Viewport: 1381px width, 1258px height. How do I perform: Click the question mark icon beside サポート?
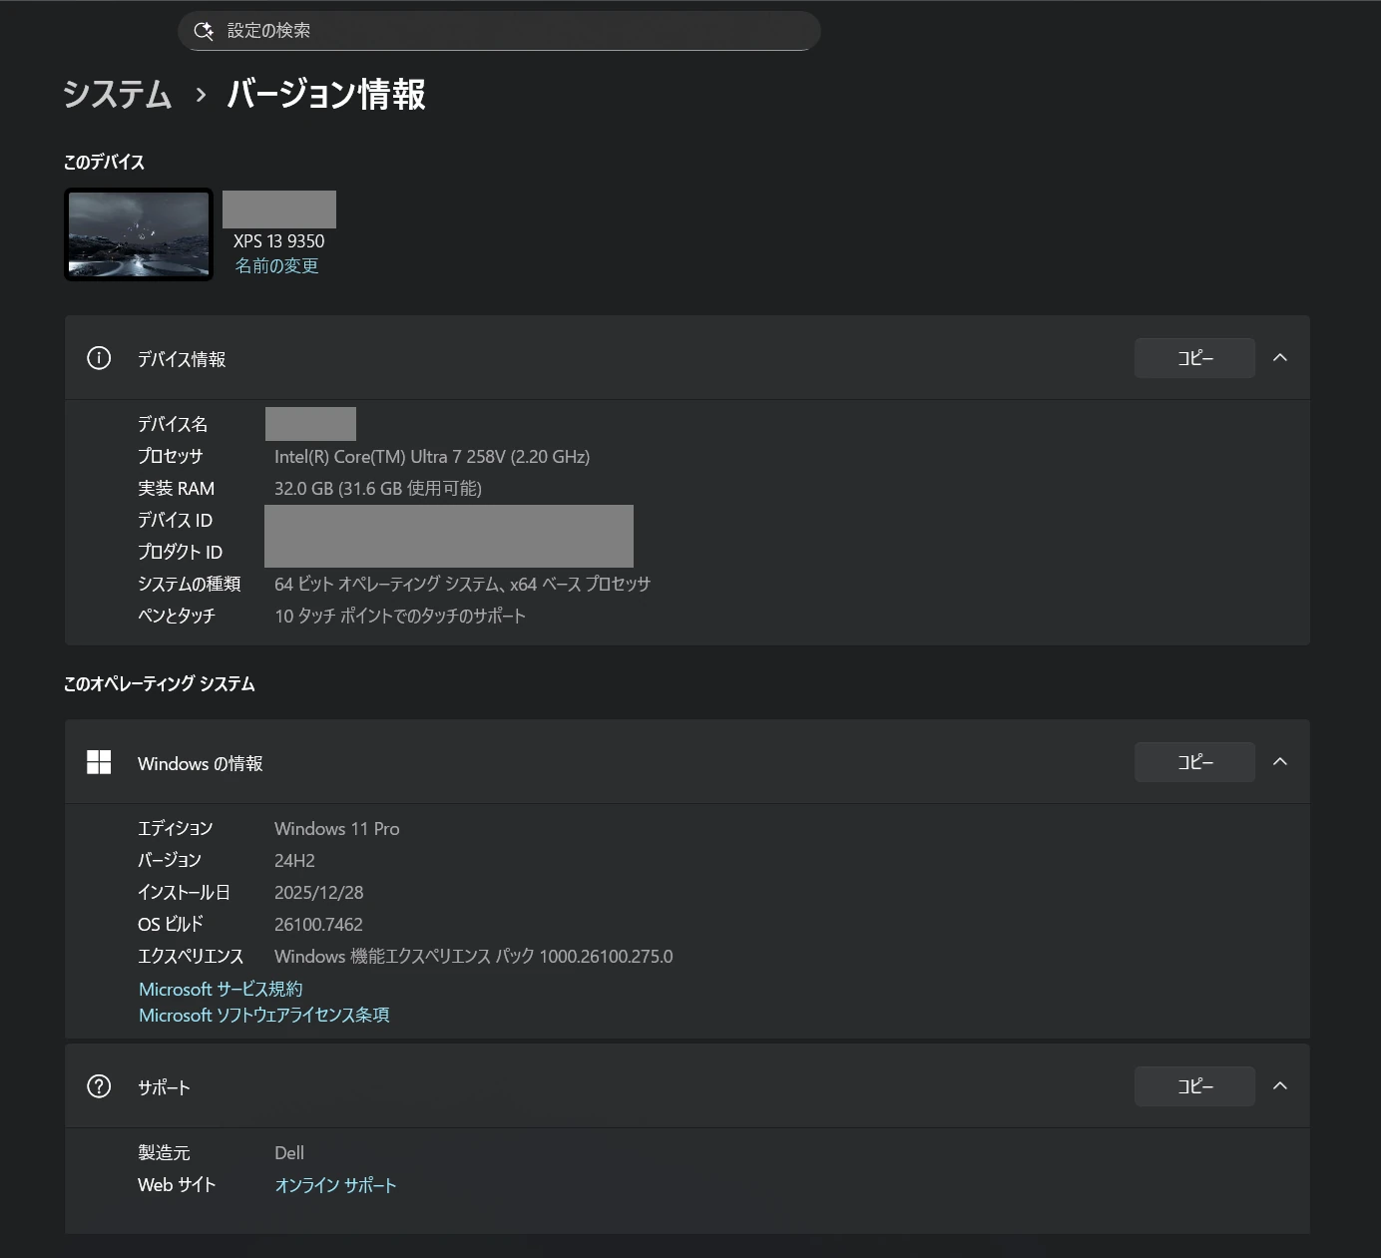pos(99,1086)
